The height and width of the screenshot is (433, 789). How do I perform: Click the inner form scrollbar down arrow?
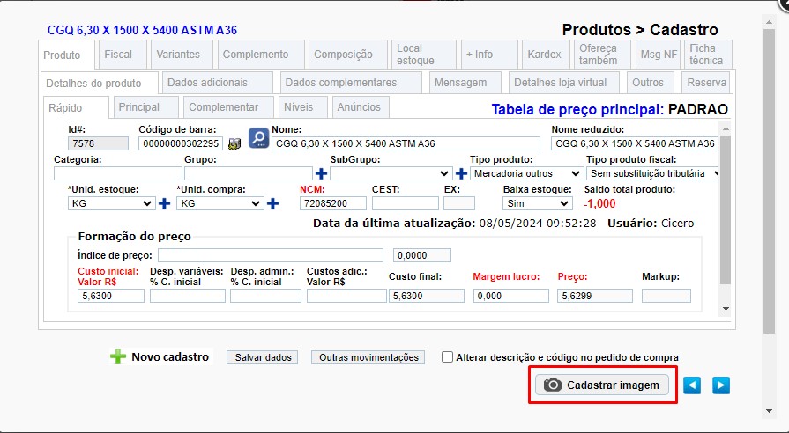pyautogui.click(x=726, y=309)
